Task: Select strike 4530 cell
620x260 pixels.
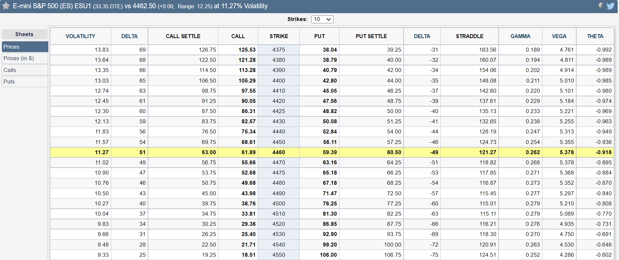Action: pos(279,234)
